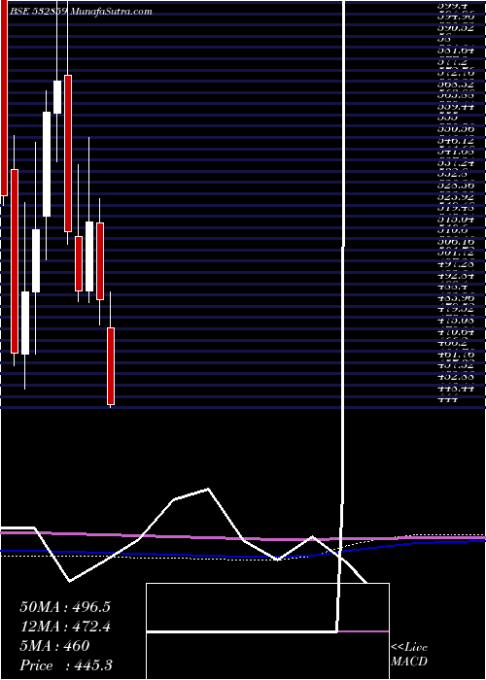Select the '50MA : 496.5' readout
The height and width of the screenshot is (680, 486).
pos(65,607)
